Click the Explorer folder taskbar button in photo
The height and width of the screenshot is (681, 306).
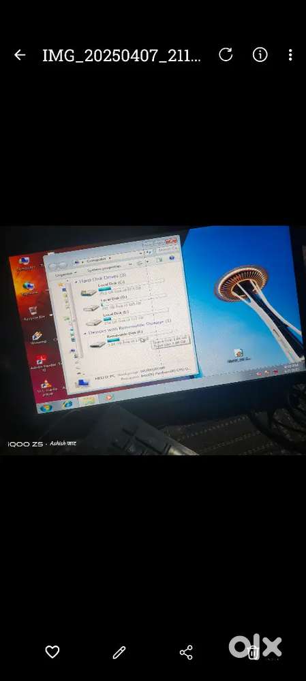coord(89,400)
